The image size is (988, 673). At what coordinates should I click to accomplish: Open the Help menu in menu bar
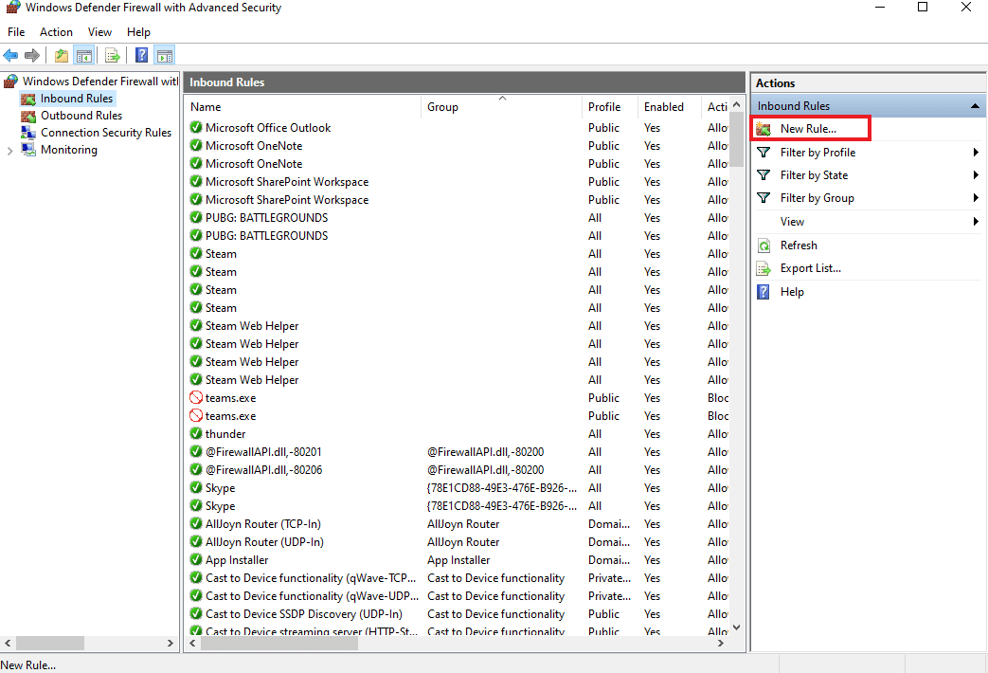pyautogui.click(x=138, y=32)
